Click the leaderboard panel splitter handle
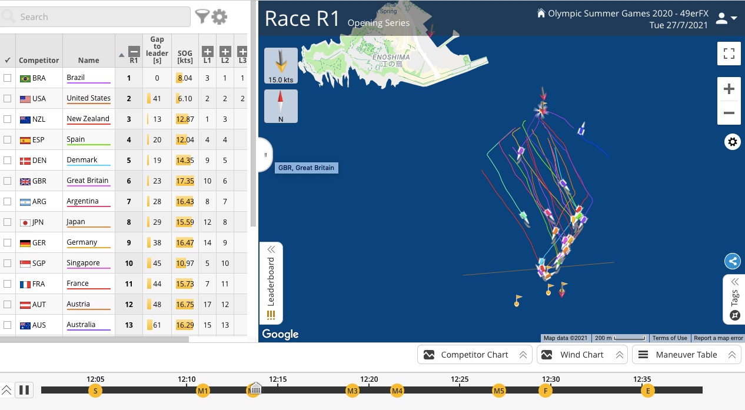This screenshot has height=410, width=745. (x=265, y=155)
